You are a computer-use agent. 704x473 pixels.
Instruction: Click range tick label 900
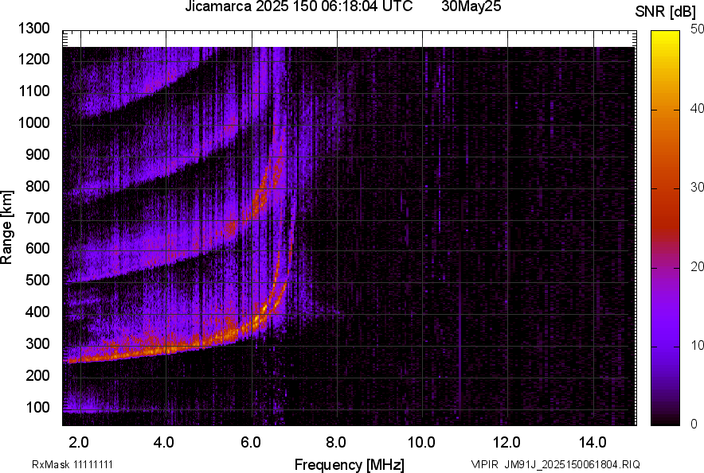[x=37, y=154]
